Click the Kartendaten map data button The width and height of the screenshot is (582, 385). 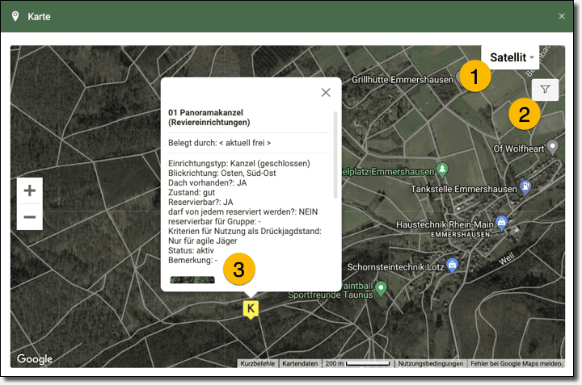(x=299, y=364)
